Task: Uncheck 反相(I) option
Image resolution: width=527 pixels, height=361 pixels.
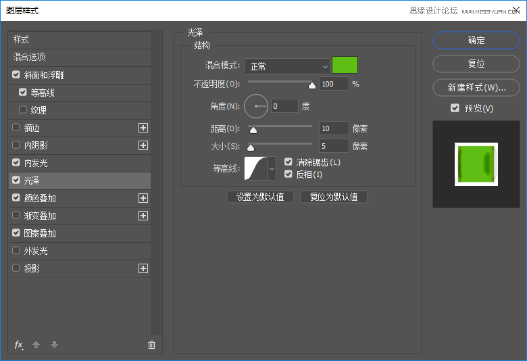Action: tap(288, 174)
